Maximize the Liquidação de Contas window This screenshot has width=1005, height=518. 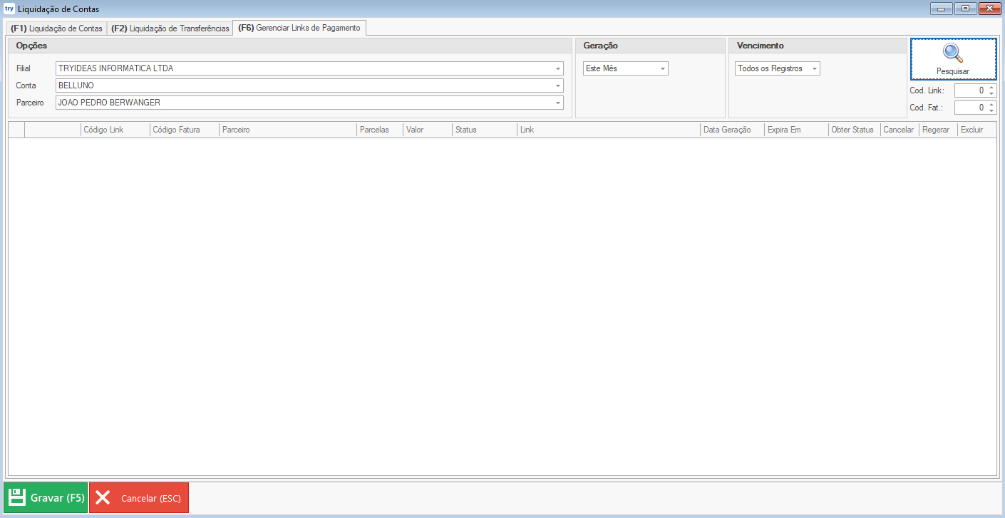[966, 9]
